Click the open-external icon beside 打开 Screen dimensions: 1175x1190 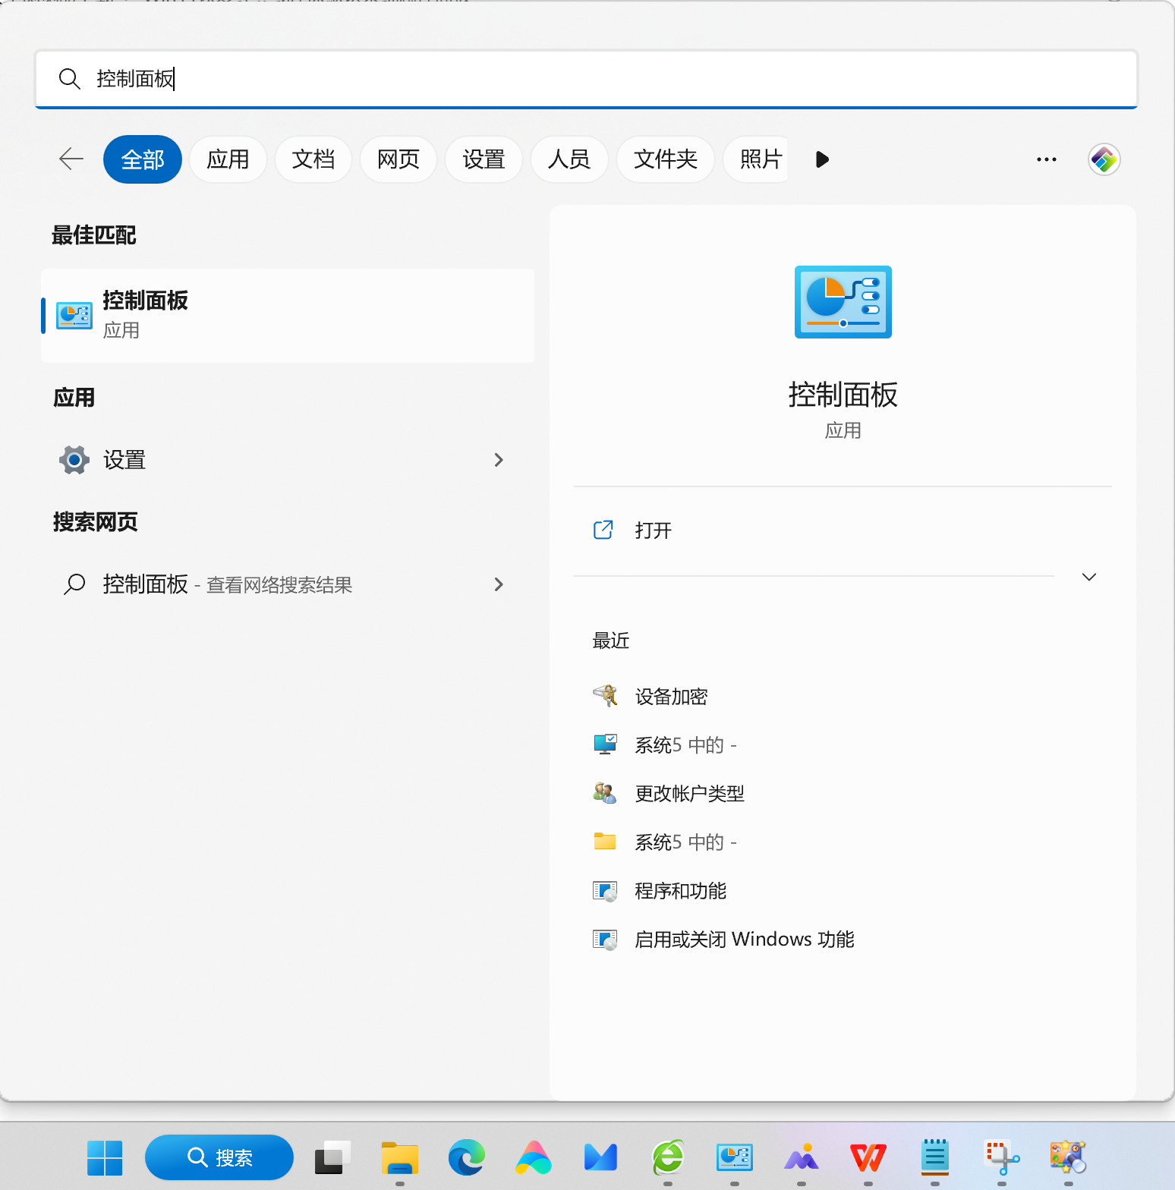pos(603,530)
